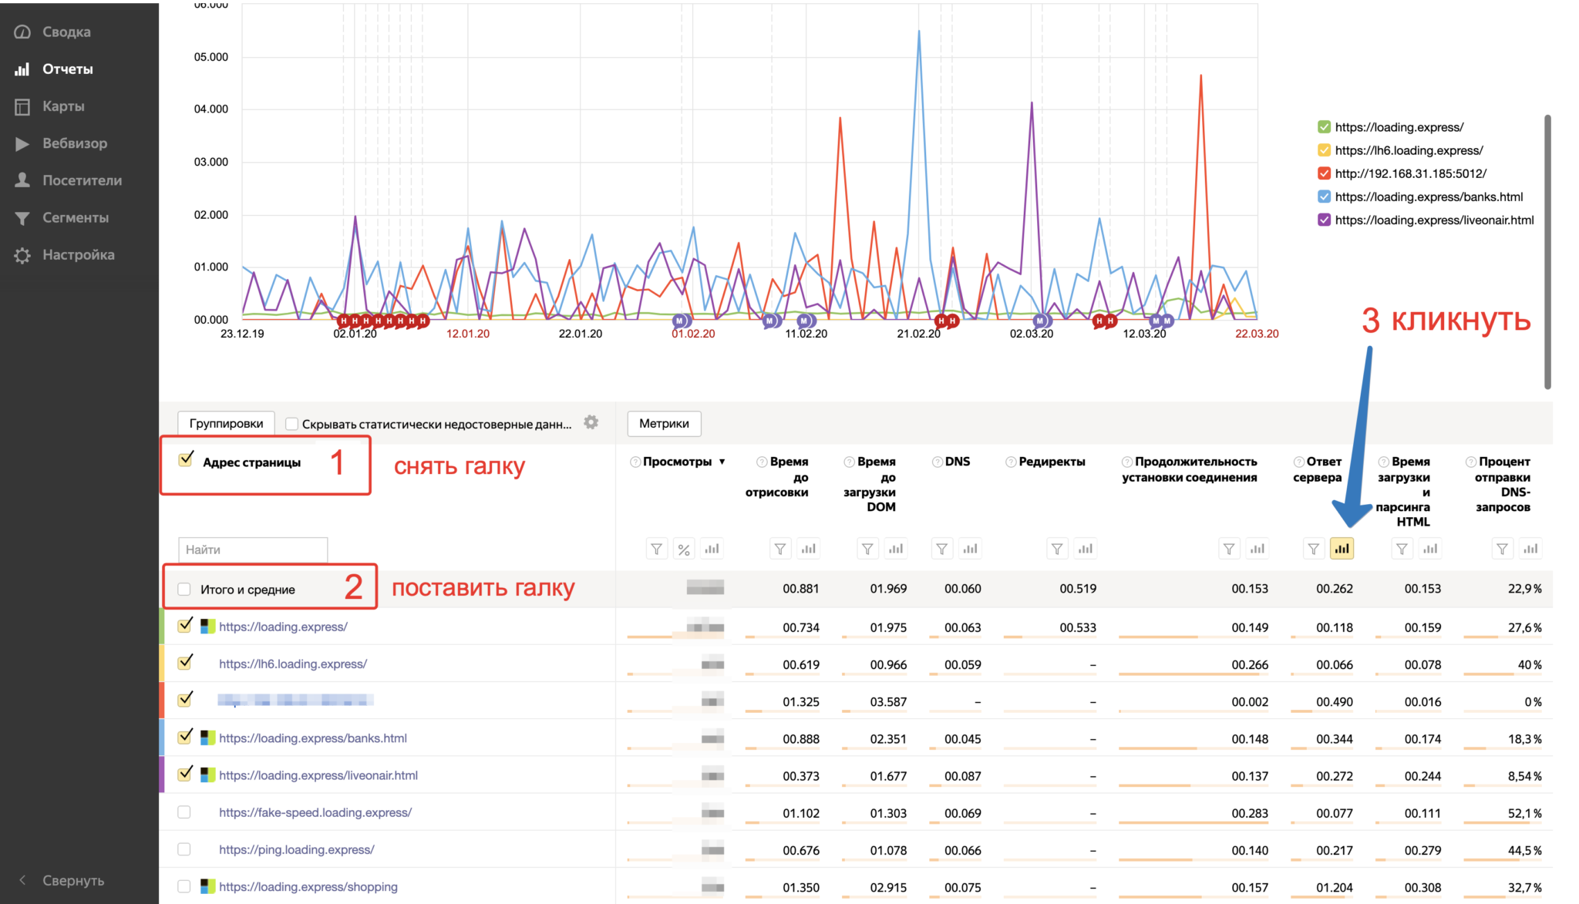Toggle blue legend swatch for banks.html

click(1324, 197)
